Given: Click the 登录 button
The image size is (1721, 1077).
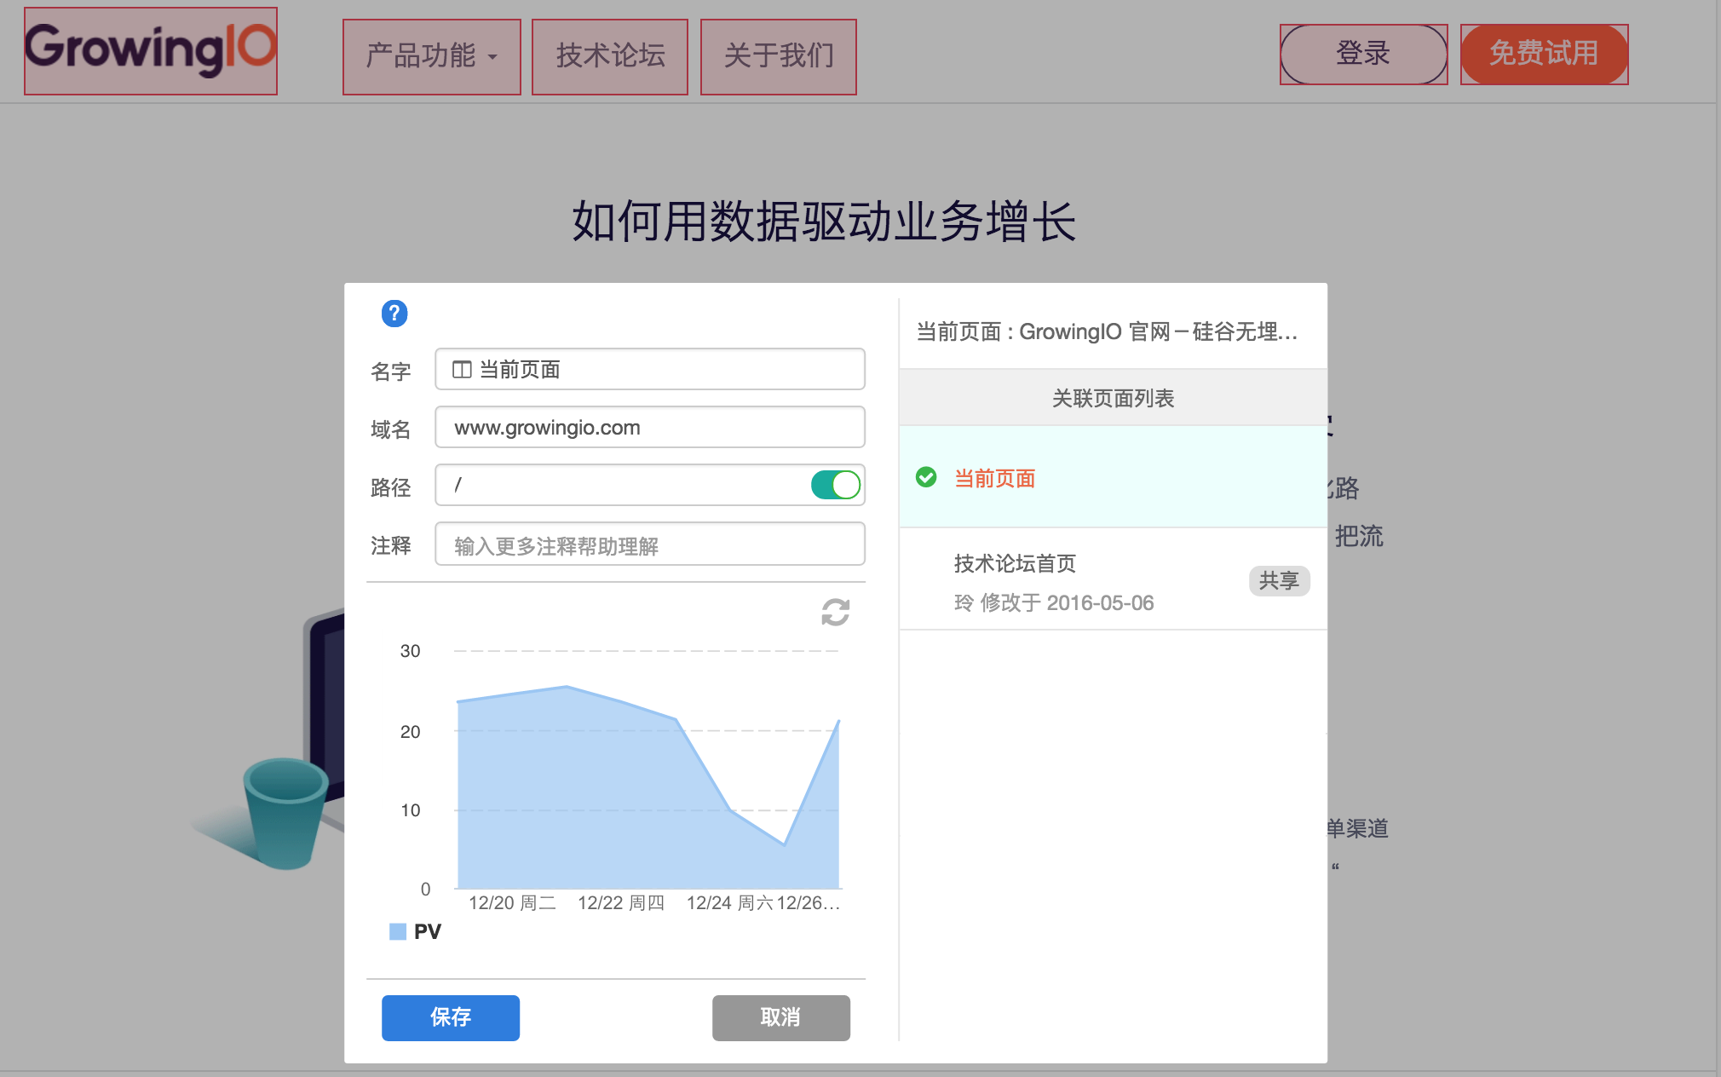Looking at the screenshot, I should pyautogui.click(x=1363, y=54).
